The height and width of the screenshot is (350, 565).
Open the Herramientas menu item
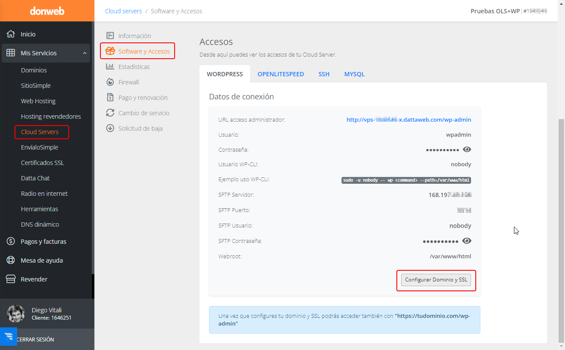click(39, 209)
